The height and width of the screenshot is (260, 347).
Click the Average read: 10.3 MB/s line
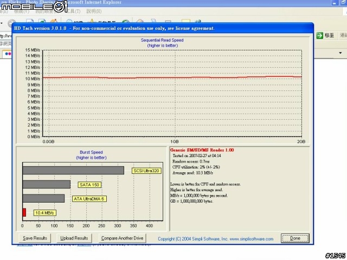(192, 173)
